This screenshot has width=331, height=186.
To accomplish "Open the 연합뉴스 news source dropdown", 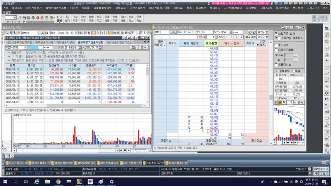I will (310, 169).
